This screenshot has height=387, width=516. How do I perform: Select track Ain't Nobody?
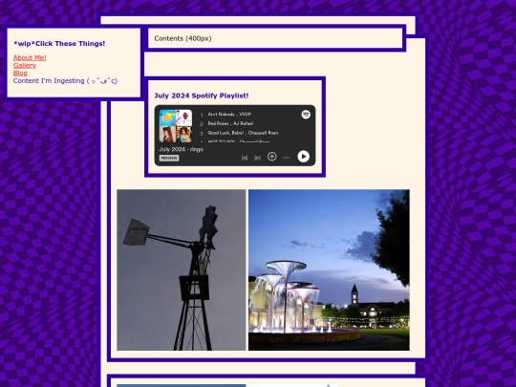coord(229,115)
